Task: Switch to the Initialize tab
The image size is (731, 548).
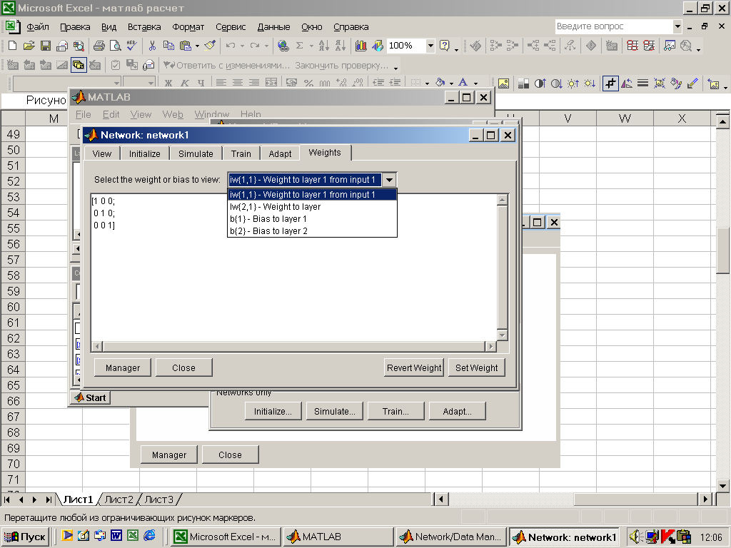Action: pyautogui.click(x=144, y=154)
